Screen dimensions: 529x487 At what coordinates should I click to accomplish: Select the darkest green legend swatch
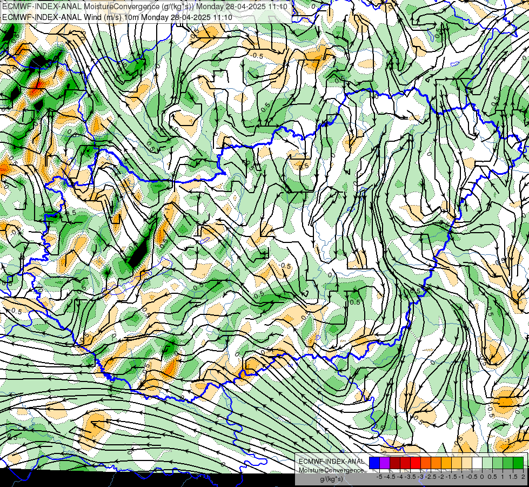[x=518, y=463]
